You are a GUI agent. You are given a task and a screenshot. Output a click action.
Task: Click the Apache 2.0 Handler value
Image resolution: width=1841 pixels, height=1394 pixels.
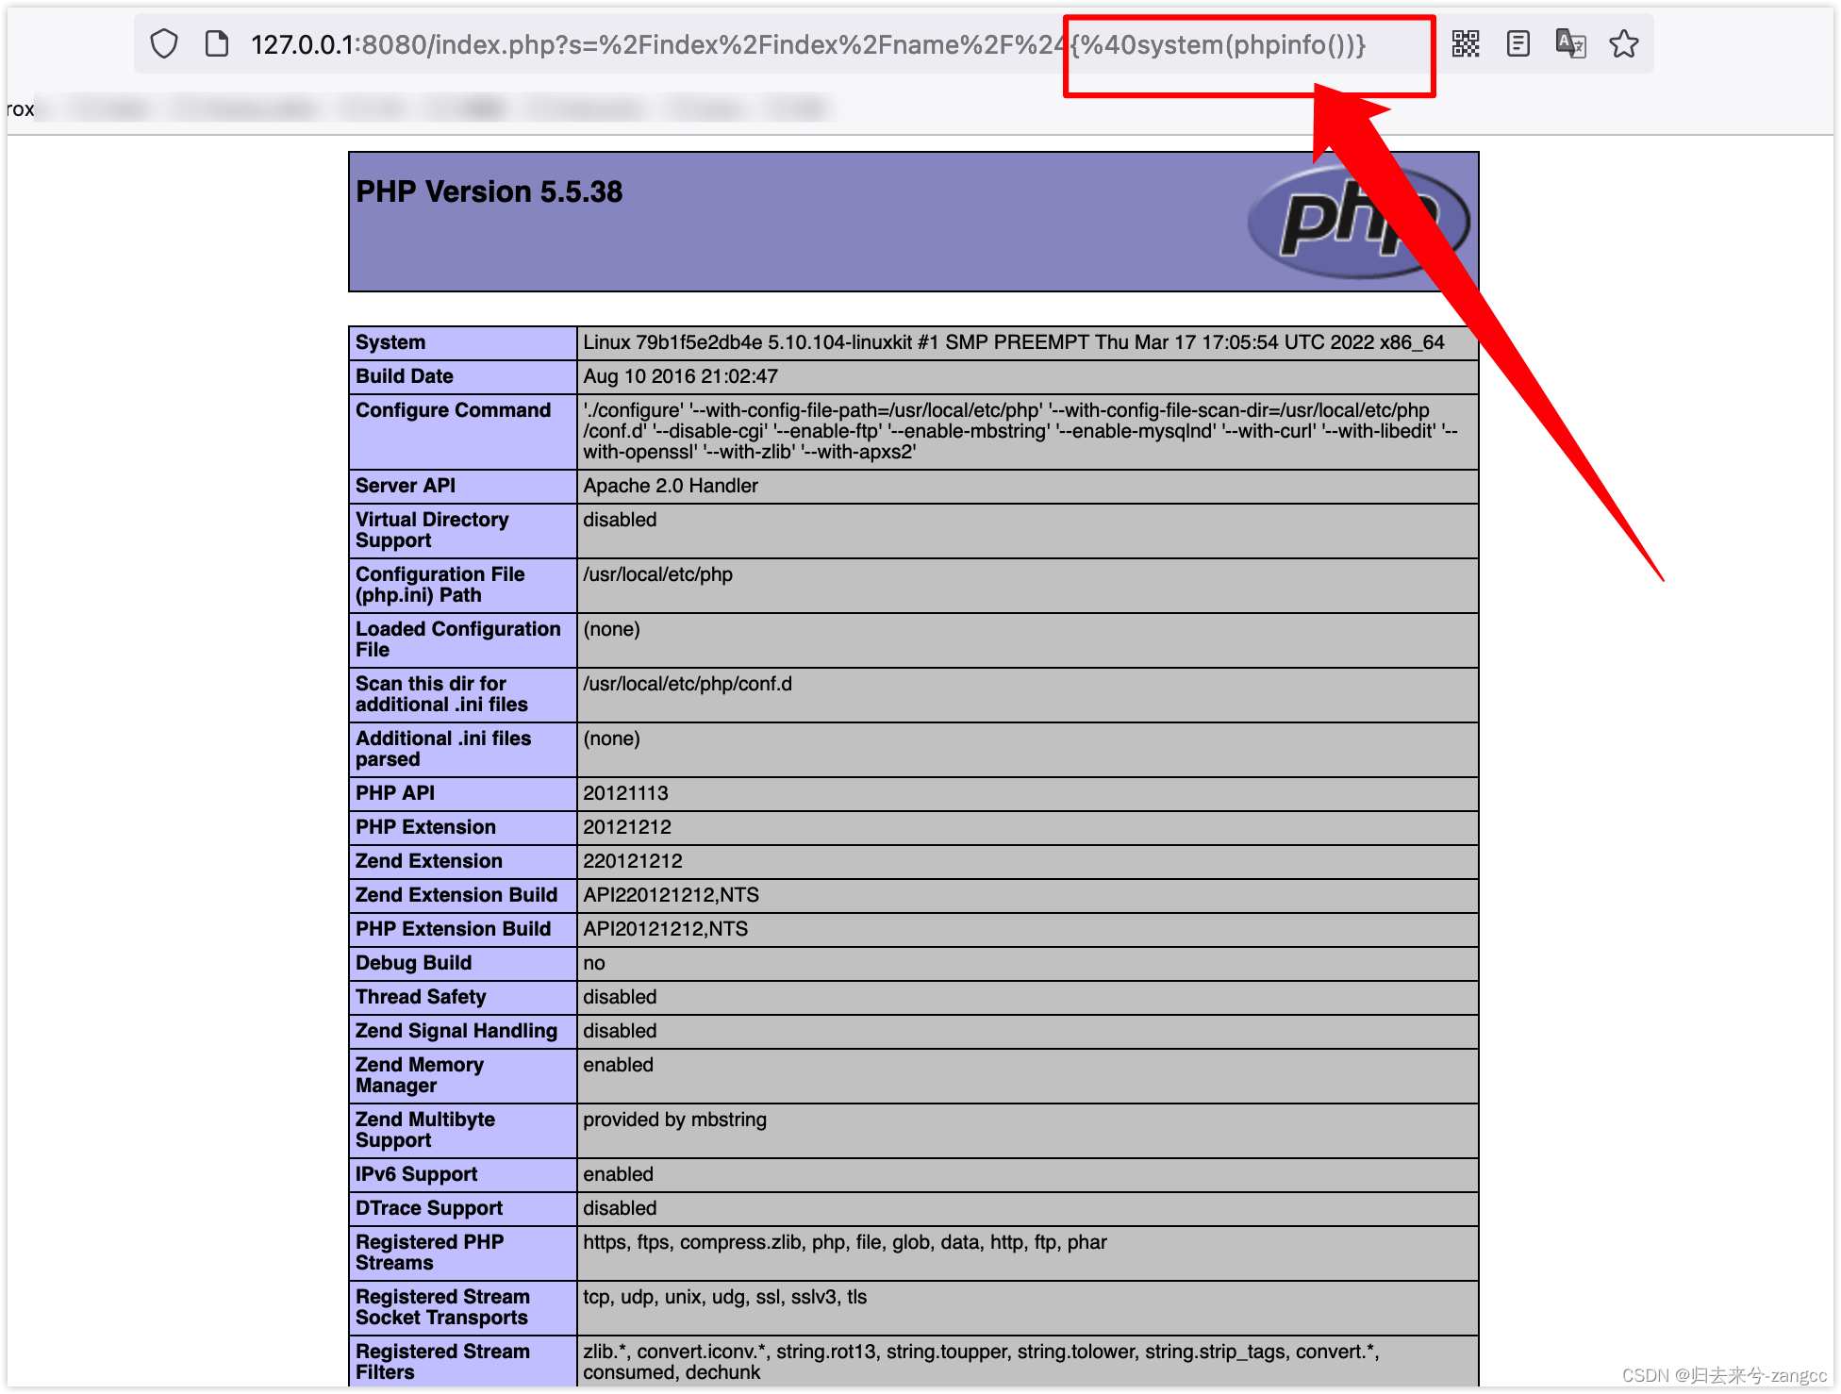(671, 486)
